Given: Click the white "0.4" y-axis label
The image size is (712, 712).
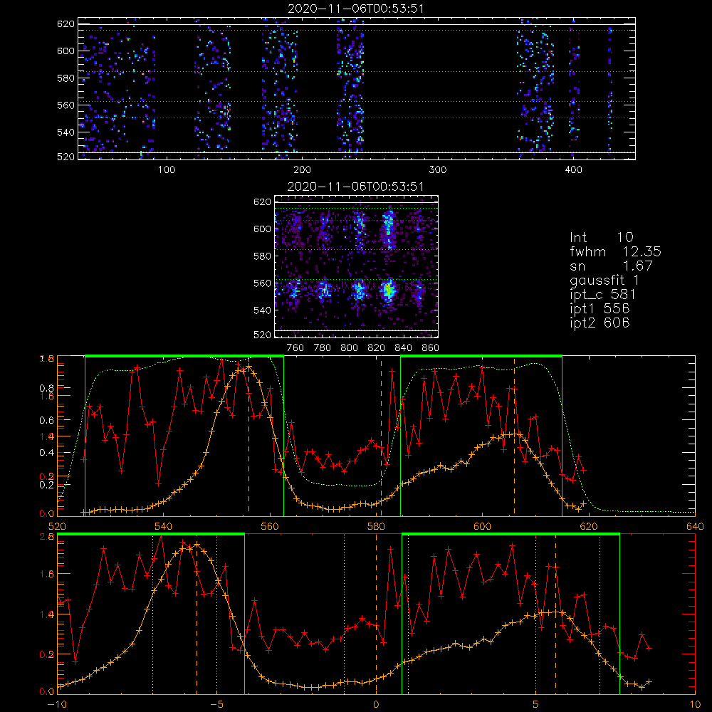Looking at the screenshot, I should coord(47,453).
